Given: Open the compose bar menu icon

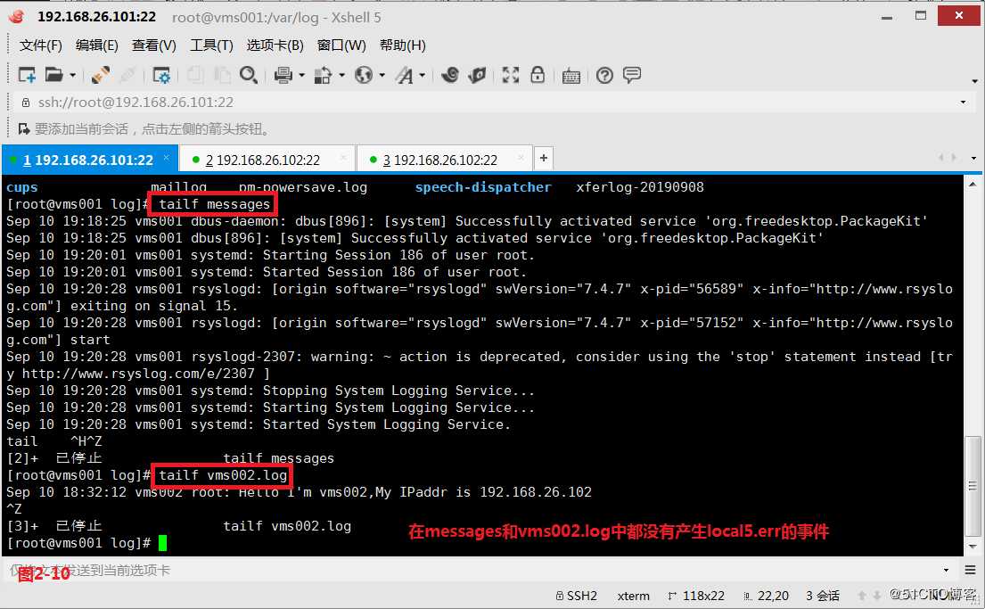Looking at the screenshot, I should (971, 570).
